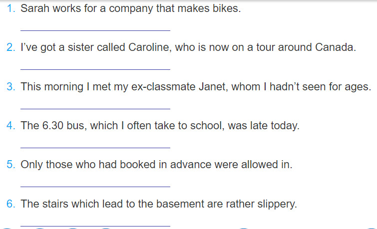Click the sentence about sister Caroline

pyautogui.click(x=188, y=47)
